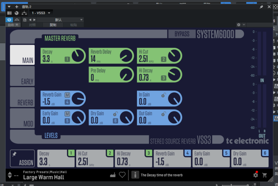Switch to the MOD tab
The image size is (278, 186).
pyautogui.click(x=22, y=118)
